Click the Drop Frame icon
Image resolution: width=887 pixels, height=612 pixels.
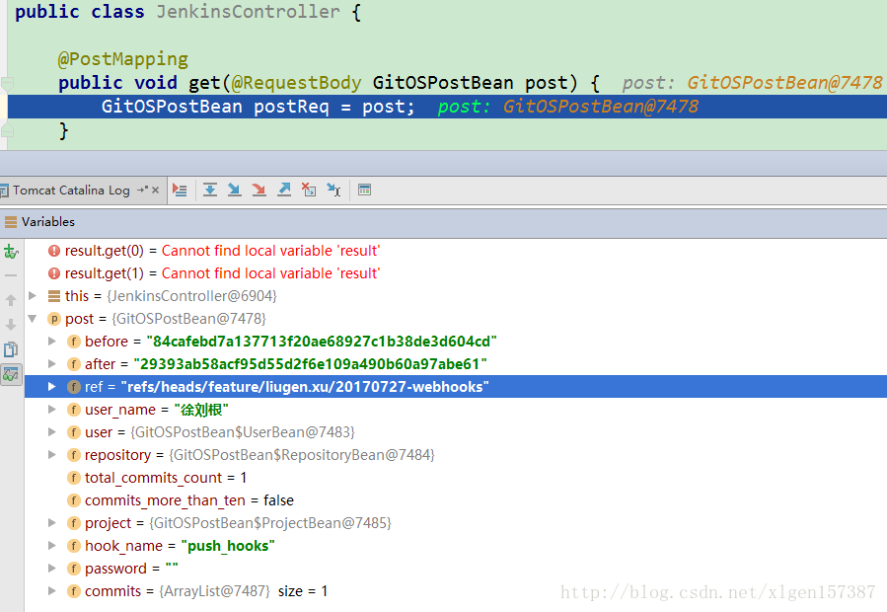click(x=309, y=190)
